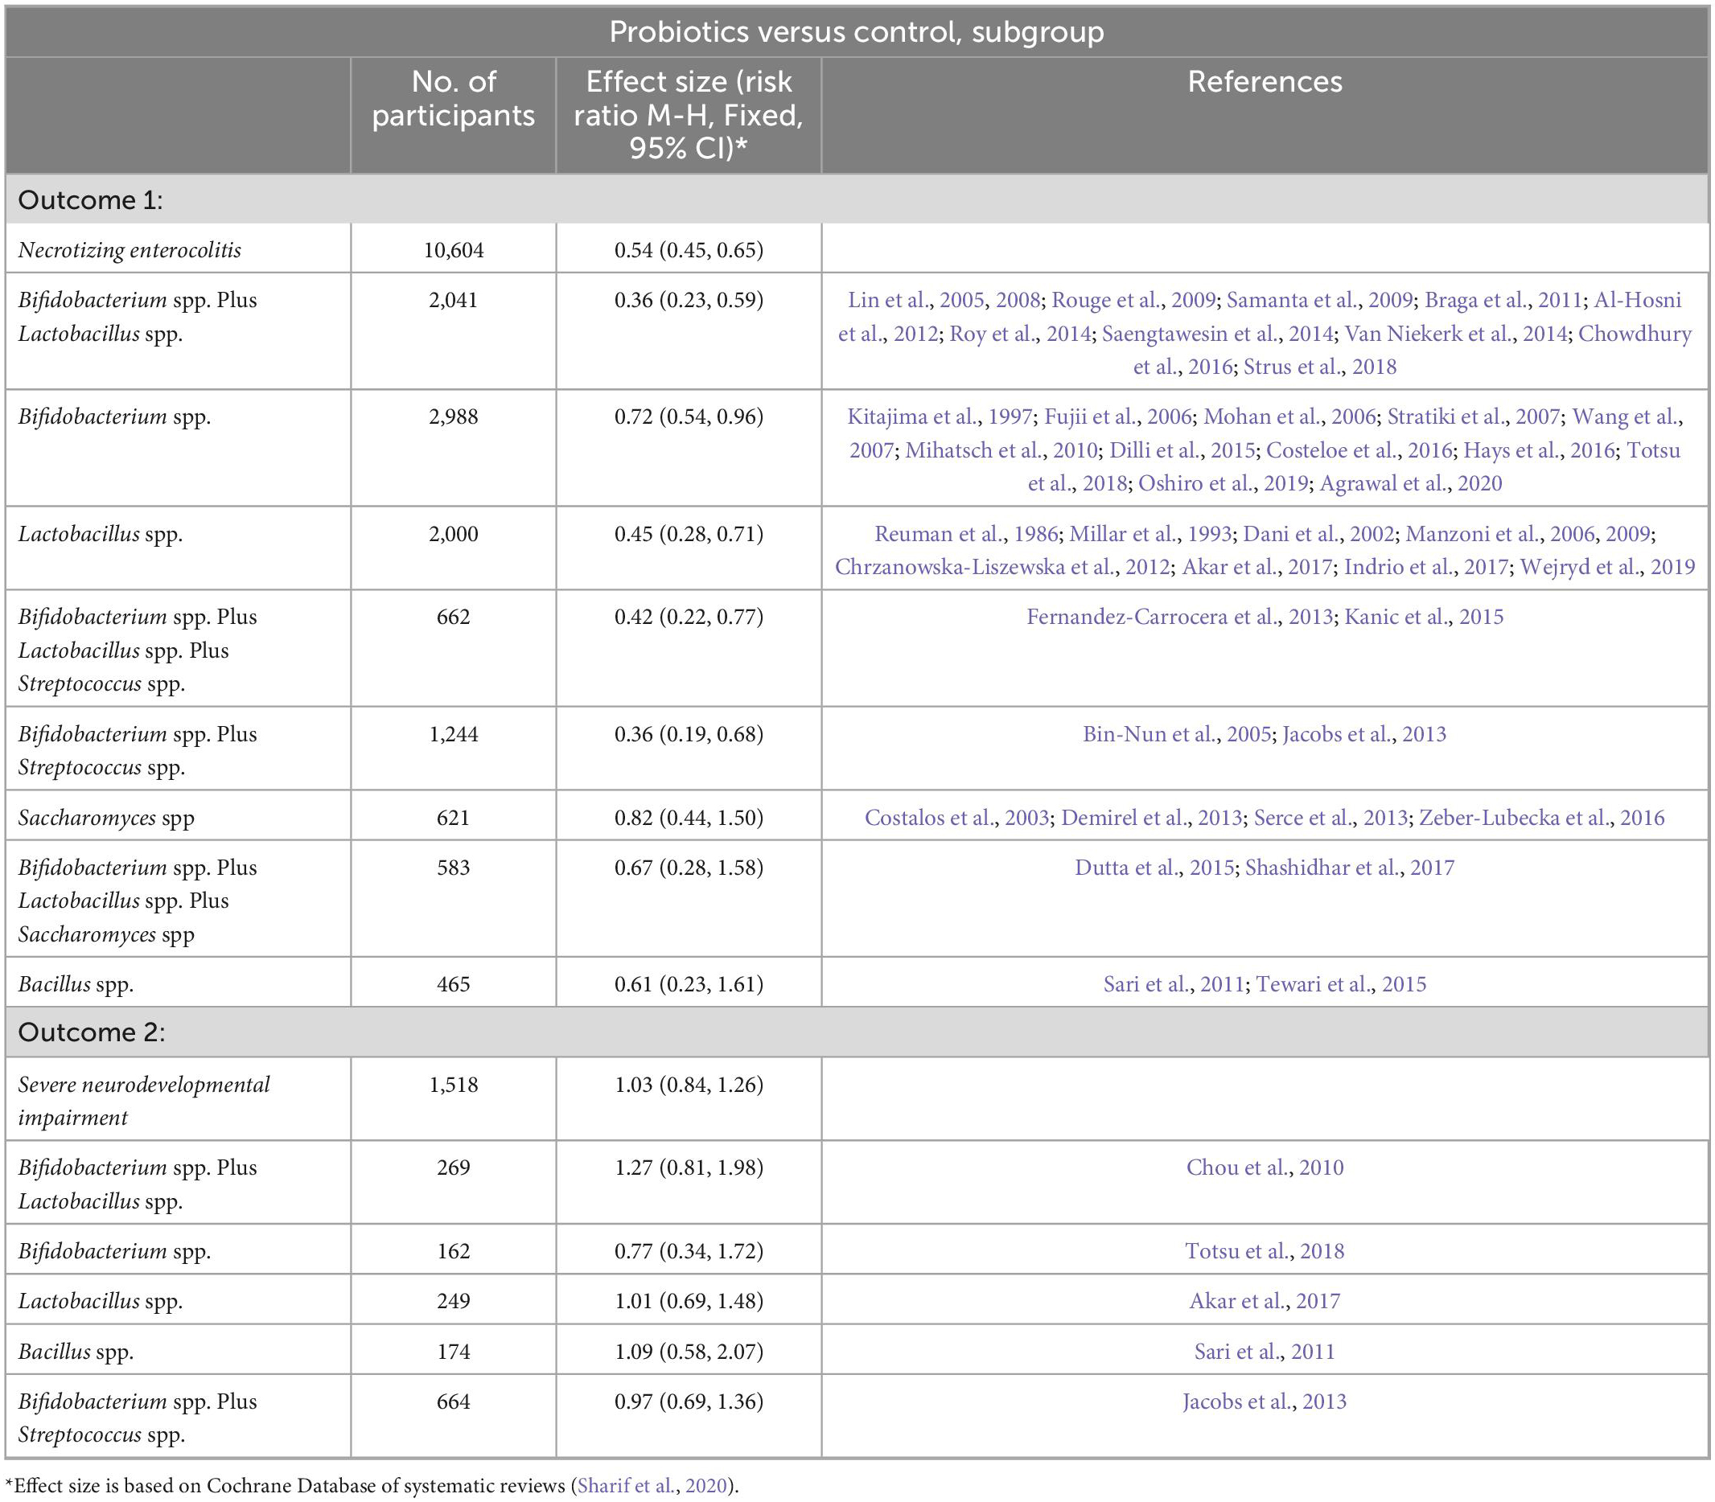This screenshot has height=1502, width=1715.
Task: Open the Reuman et al., 1986 reference
Action: click(966, 534)
